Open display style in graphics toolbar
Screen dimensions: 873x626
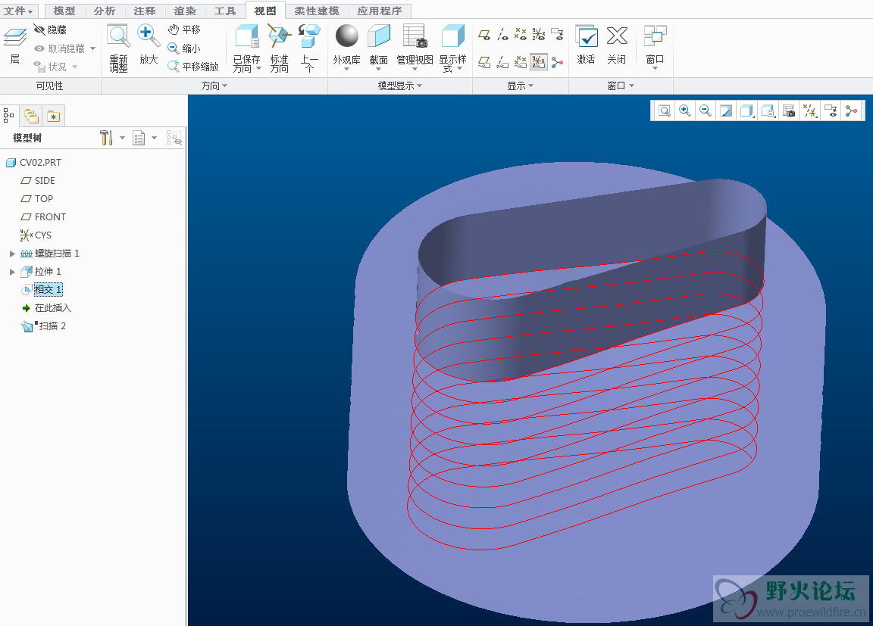coord(746,111)
